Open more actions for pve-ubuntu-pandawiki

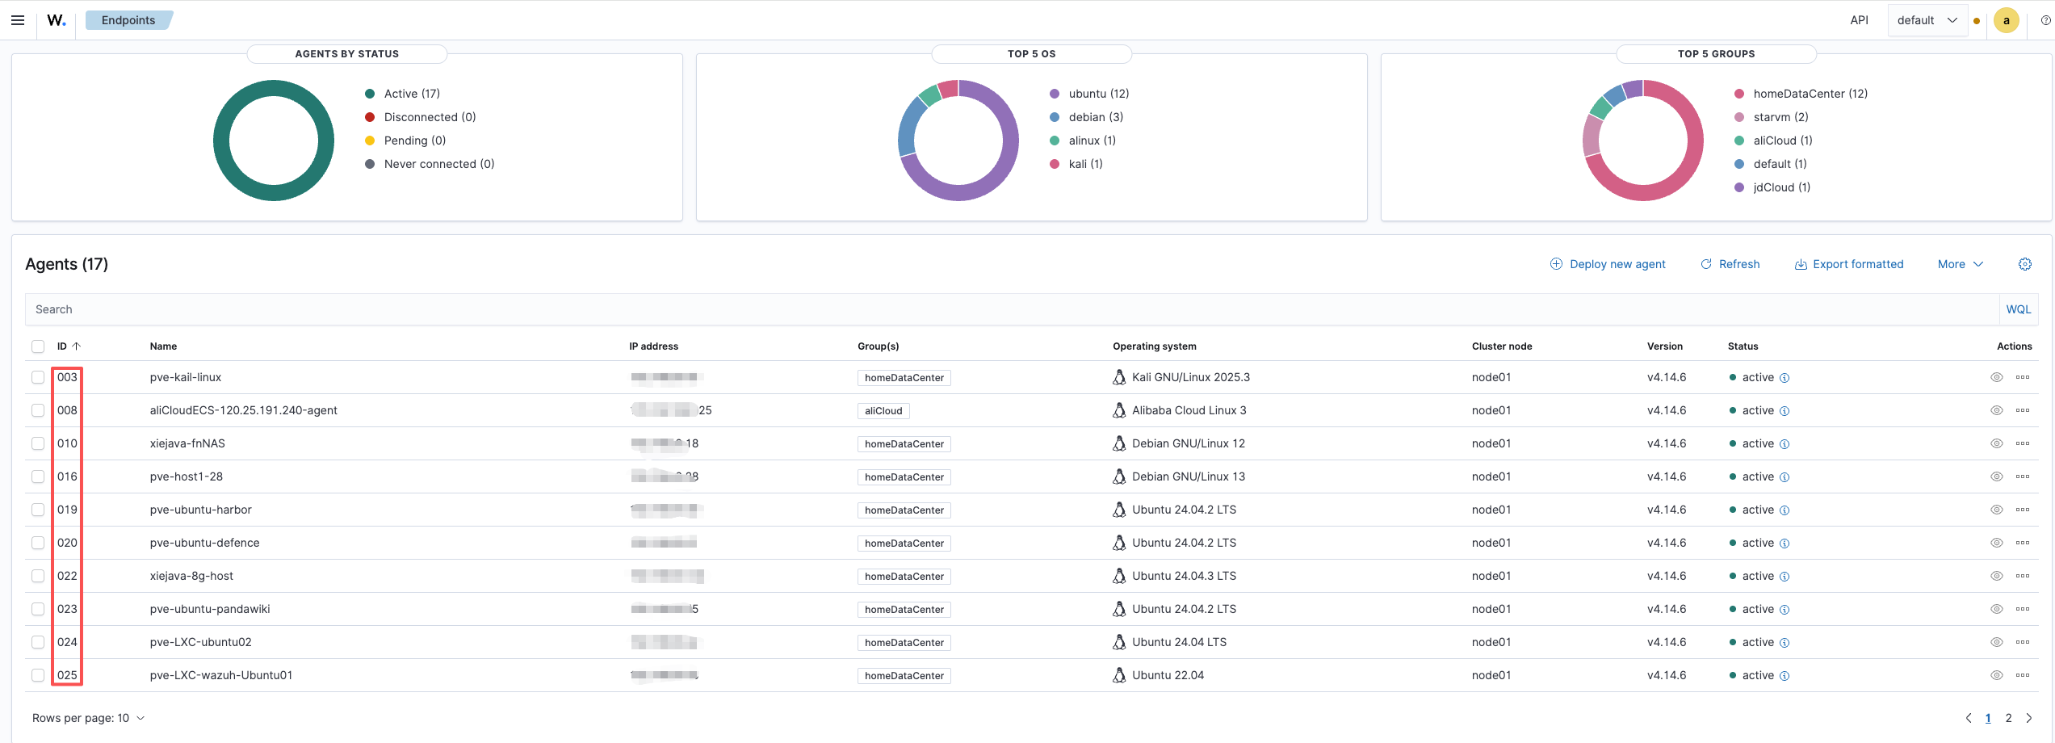point(2022,609)
